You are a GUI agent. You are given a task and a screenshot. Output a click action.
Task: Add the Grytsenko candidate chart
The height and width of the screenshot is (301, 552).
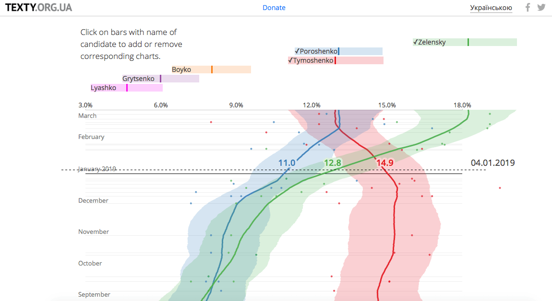(x=160, y=79)
